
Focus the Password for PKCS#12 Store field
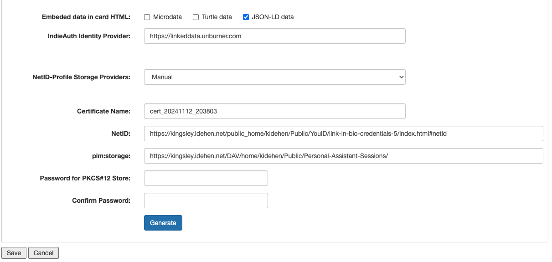(206, 178)
